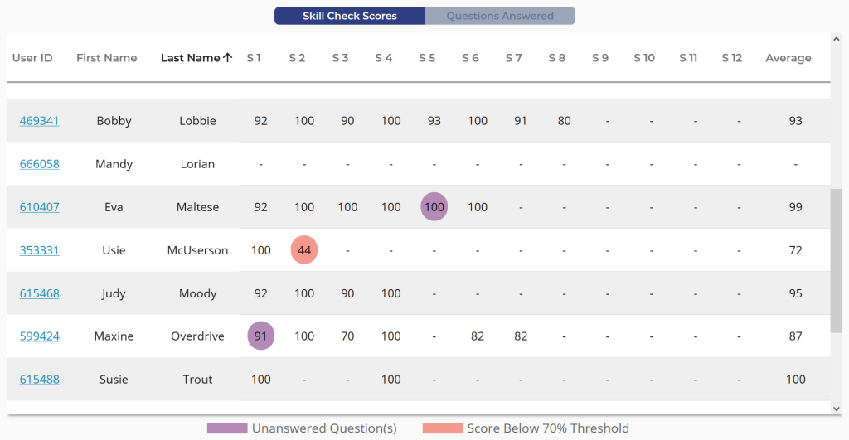Click the red Below 70% Threshold swatch

click(443, 428)
